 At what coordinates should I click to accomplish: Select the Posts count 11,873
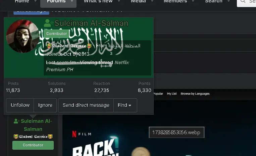coord(13,90)
